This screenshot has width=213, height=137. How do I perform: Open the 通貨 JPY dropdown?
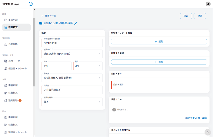(x=100, y=66)
